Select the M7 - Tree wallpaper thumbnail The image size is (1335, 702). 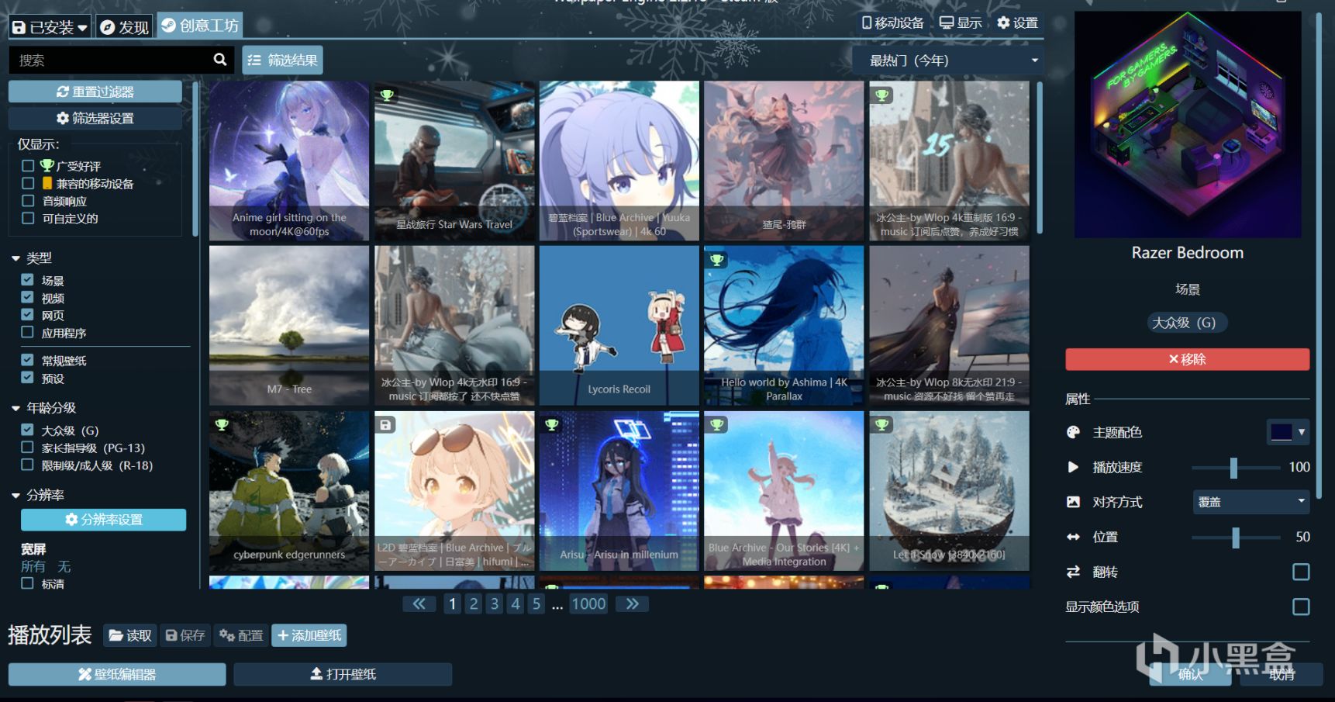tap(289, 325)
